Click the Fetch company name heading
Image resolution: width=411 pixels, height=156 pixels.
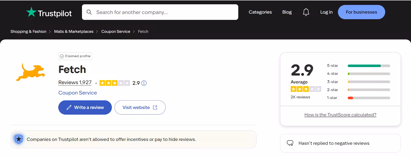click(x=72, y=70)
